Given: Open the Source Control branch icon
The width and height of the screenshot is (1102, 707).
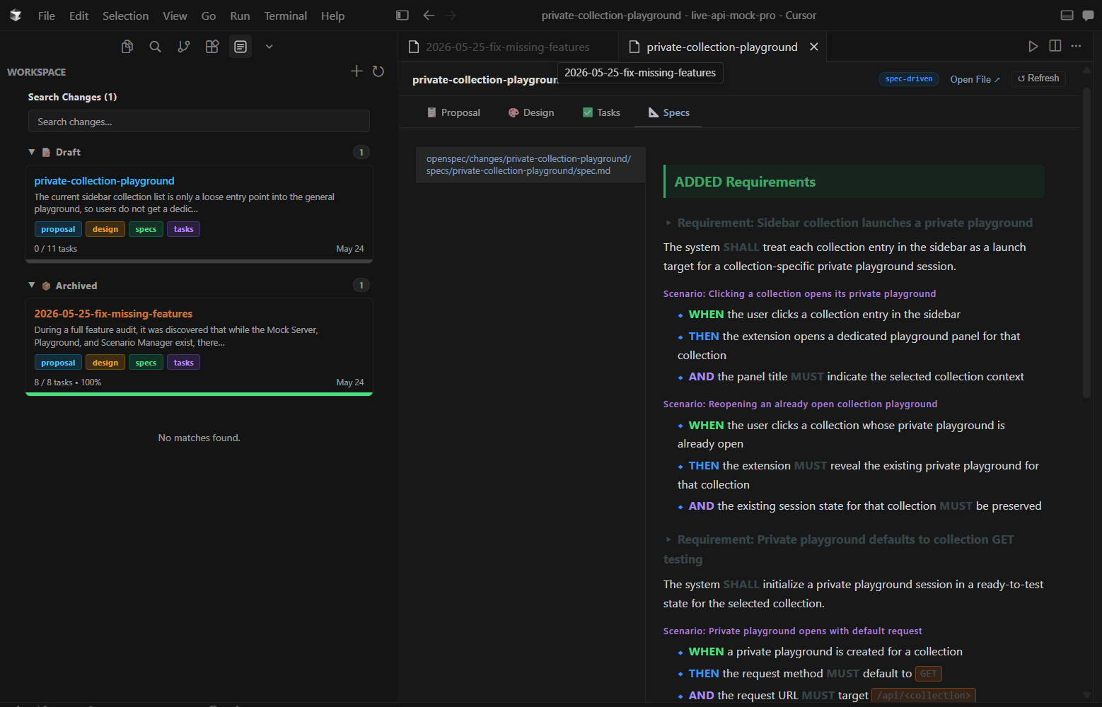Looking at the screenshot, I should click(184, 47).
